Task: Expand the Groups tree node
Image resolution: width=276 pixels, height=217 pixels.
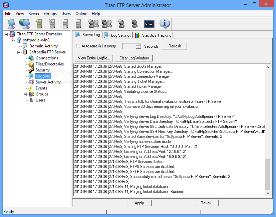Action: (25, 94)
